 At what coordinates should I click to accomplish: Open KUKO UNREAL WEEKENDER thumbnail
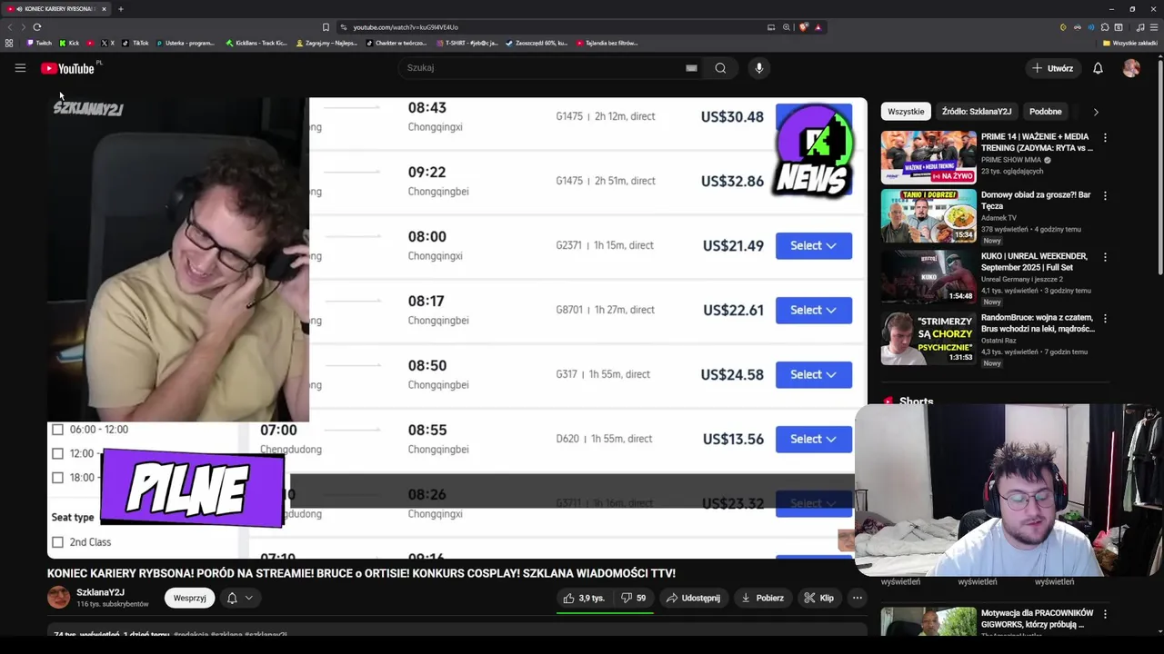pyautogui.click(x=928, y=277)
